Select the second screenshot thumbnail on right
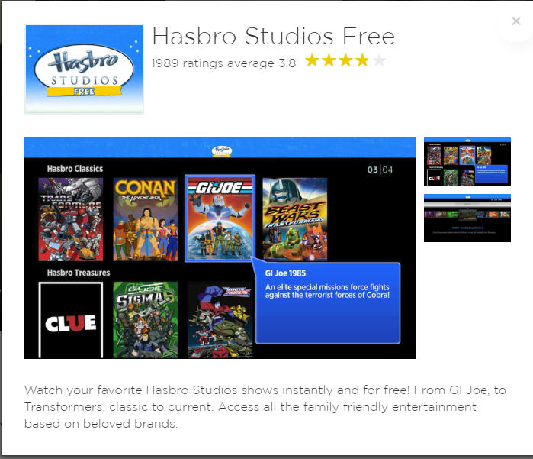The width and height of the screenshot is (533, 459). (467, 218)
